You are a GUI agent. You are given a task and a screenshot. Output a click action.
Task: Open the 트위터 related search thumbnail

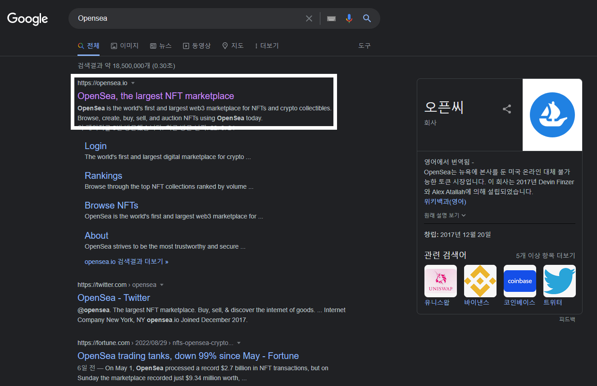click(560, 281)
